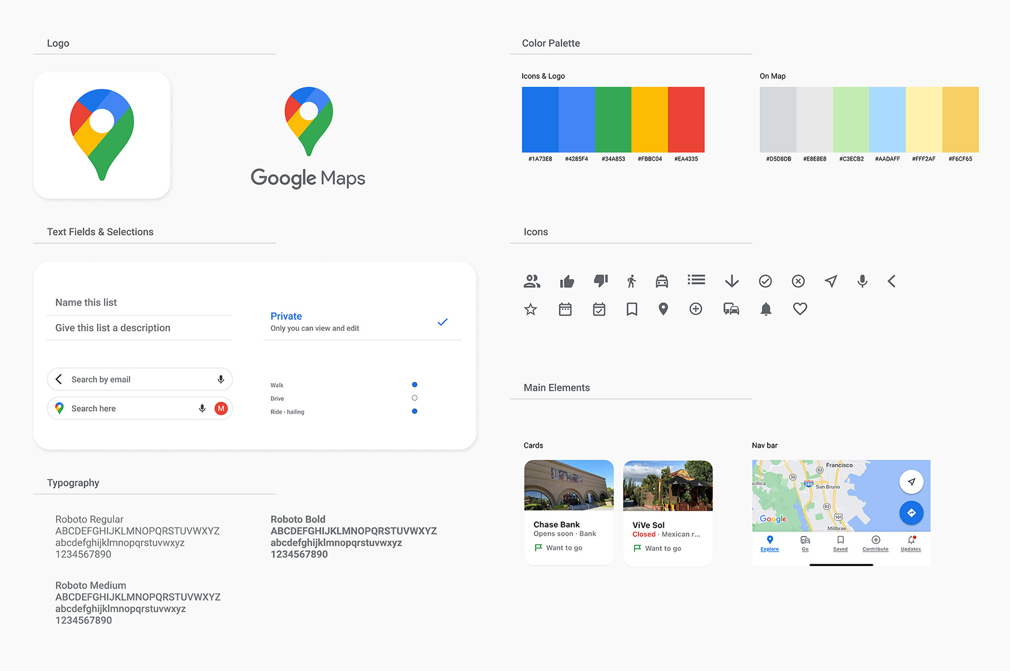Screen dimensions: 1010x671
Task: Click the star outline icon
Action: click(x=531, y=309)
